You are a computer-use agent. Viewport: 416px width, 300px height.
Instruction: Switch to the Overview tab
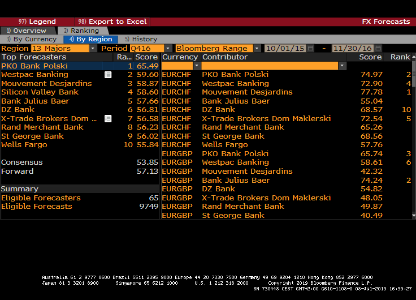[x=26, y=31]
